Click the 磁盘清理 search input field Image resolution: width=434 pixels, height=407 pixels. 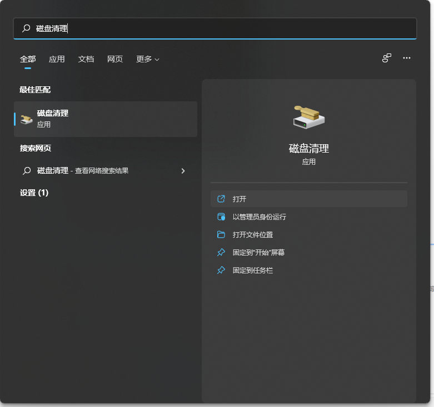(x=215, y=28)
